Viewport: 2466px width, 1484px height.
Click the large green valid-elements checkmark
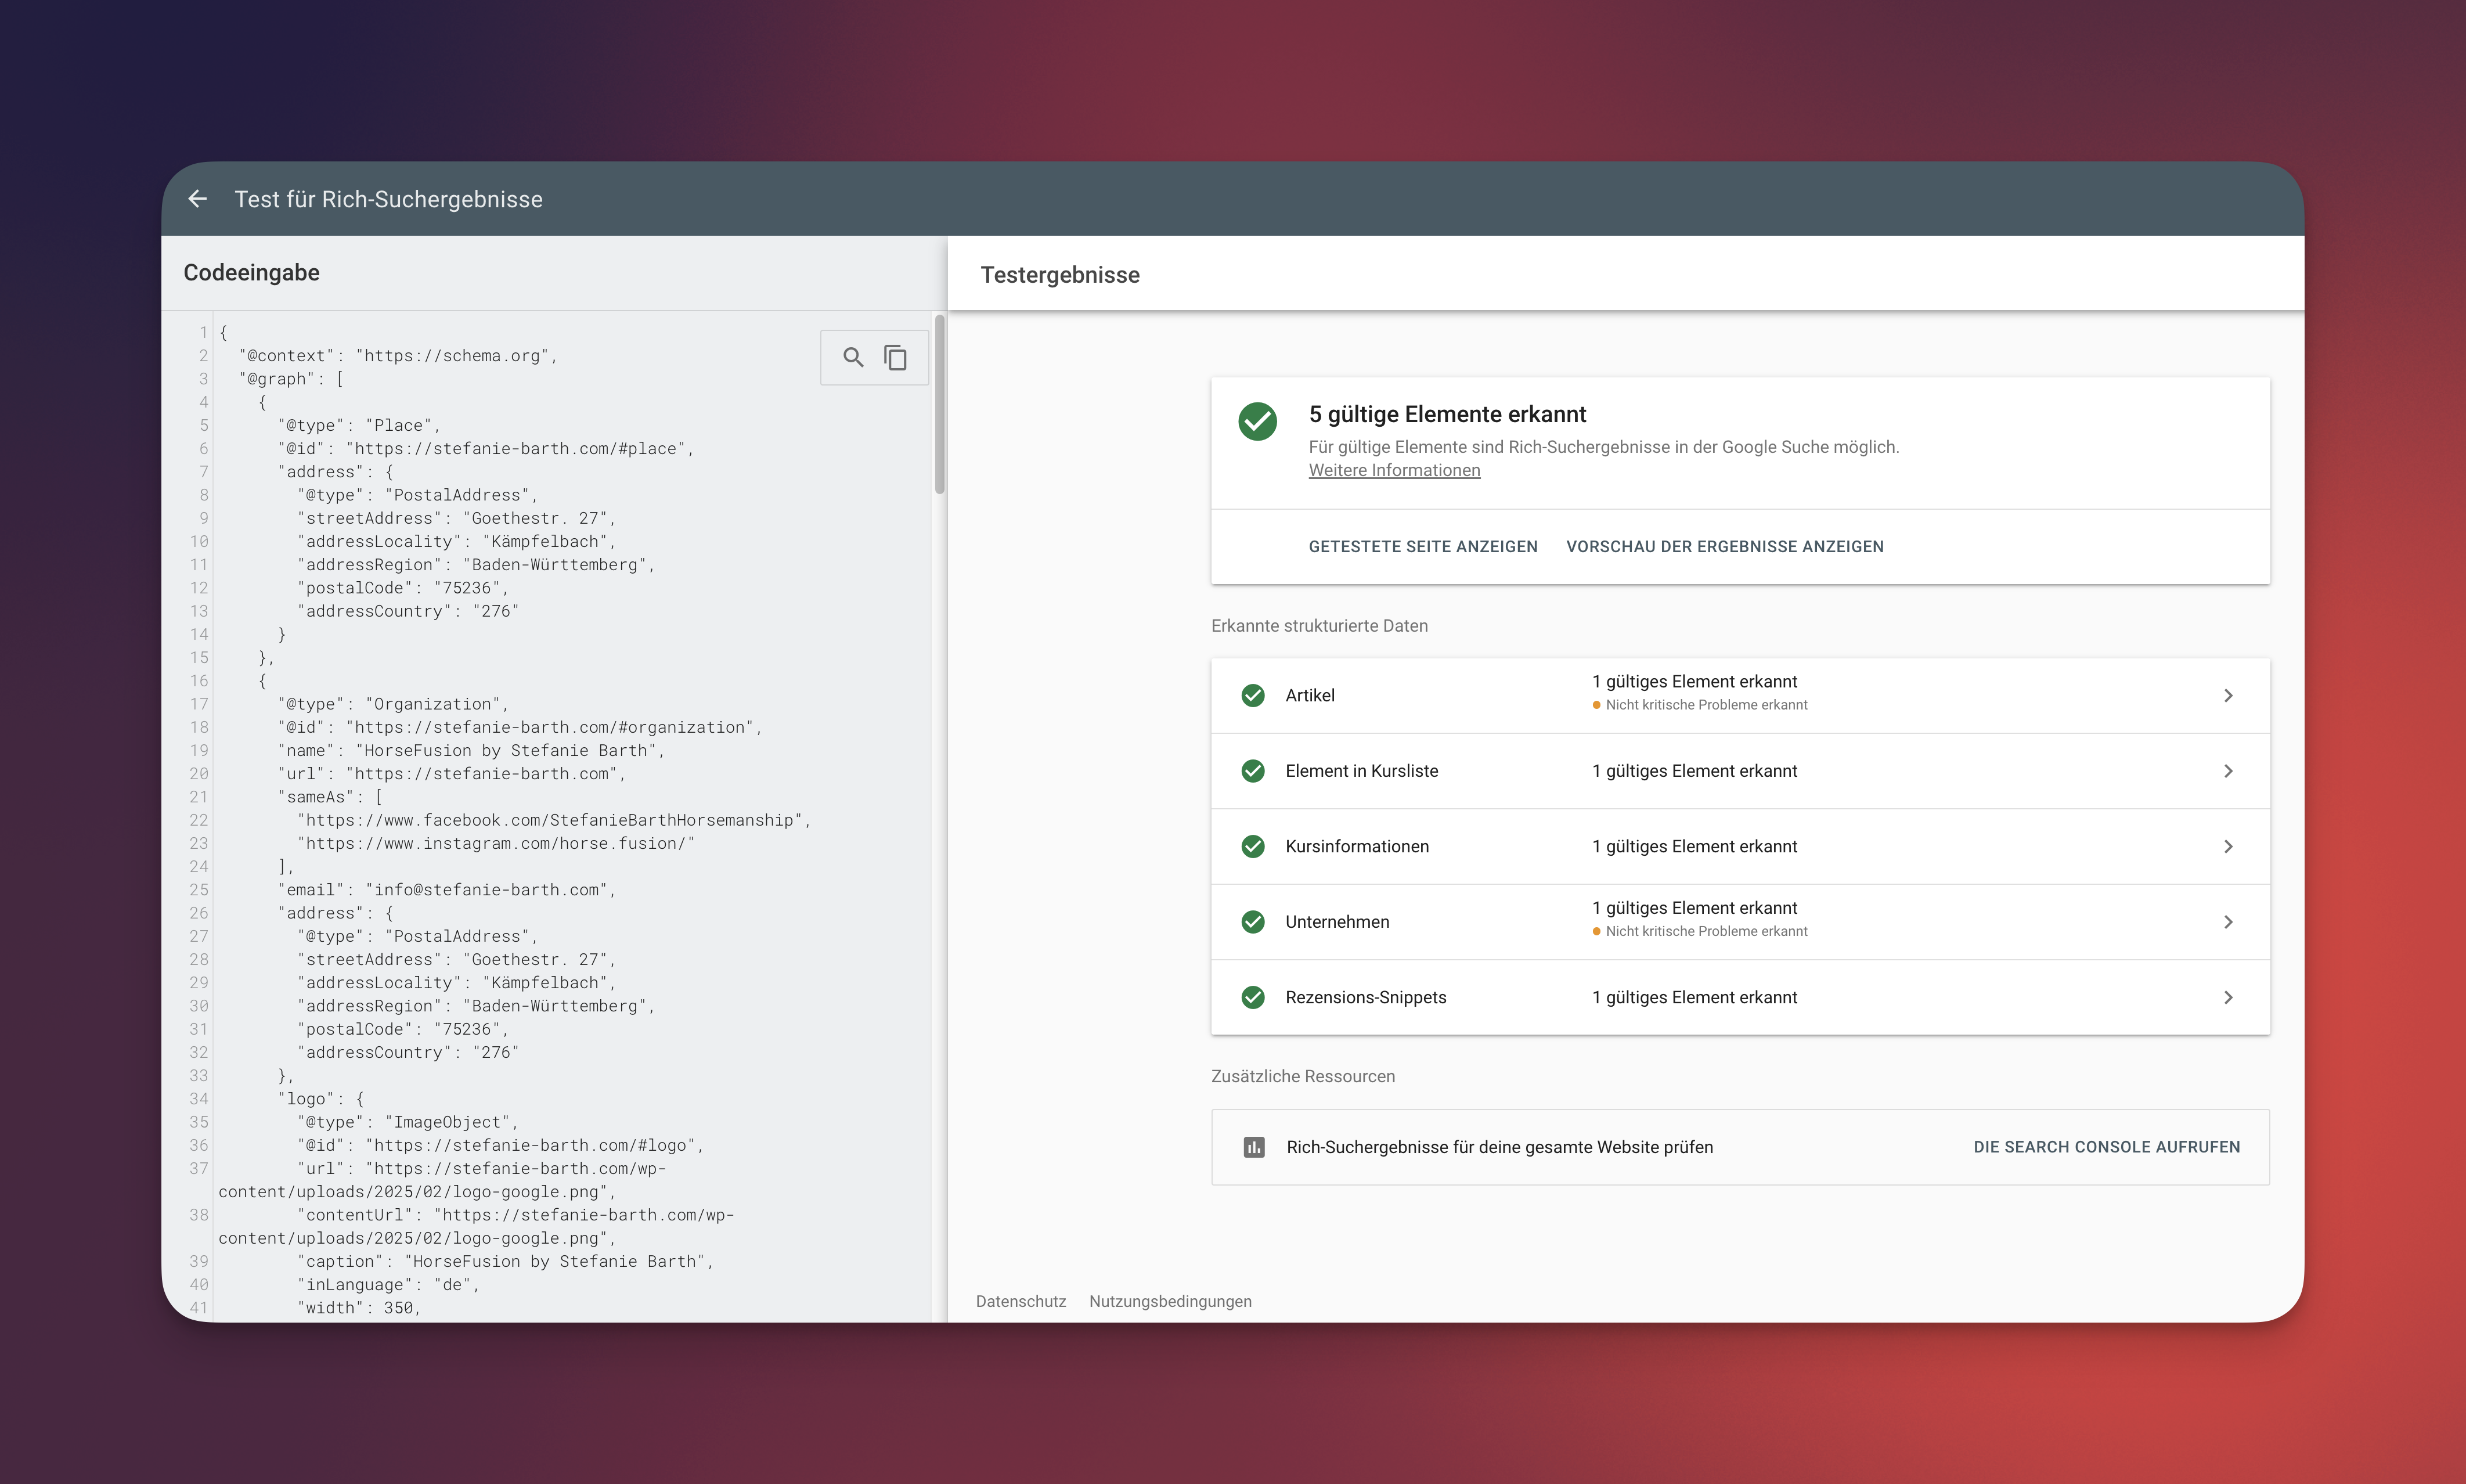point(1257,421)
